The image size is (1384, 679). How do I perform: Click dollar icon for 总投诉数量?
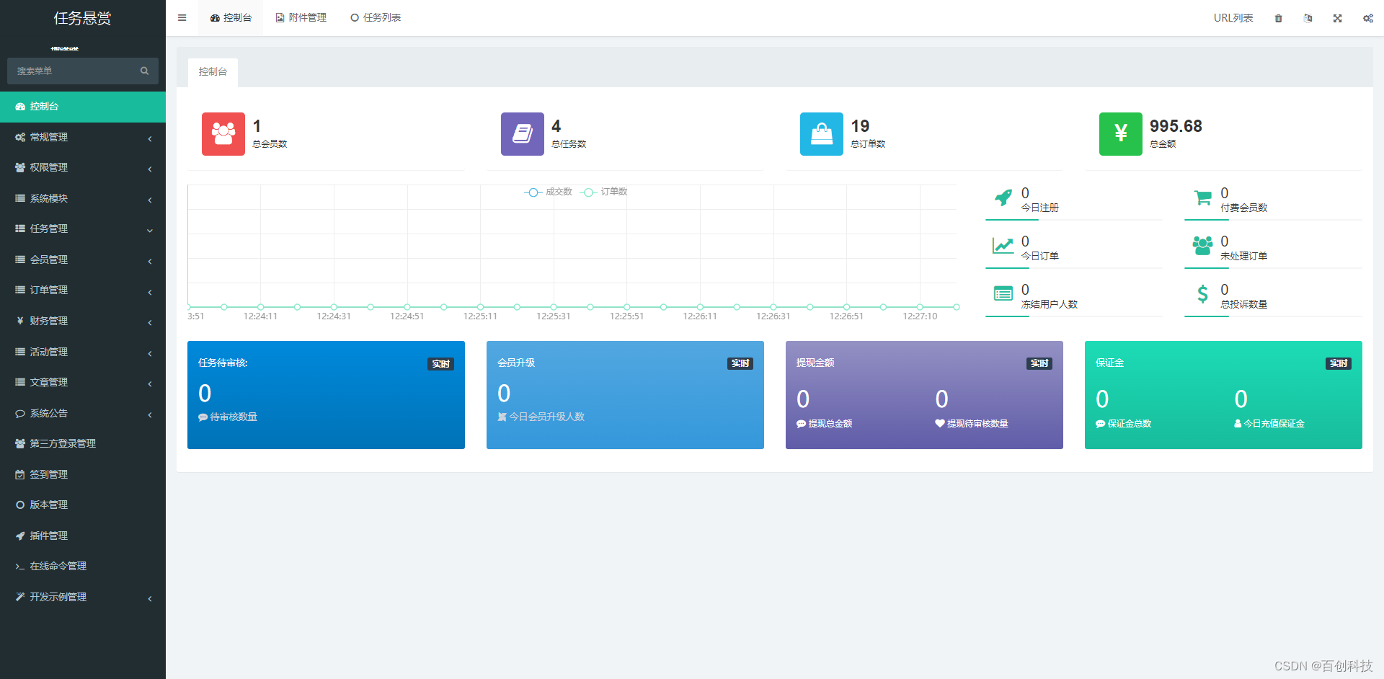1202,294
